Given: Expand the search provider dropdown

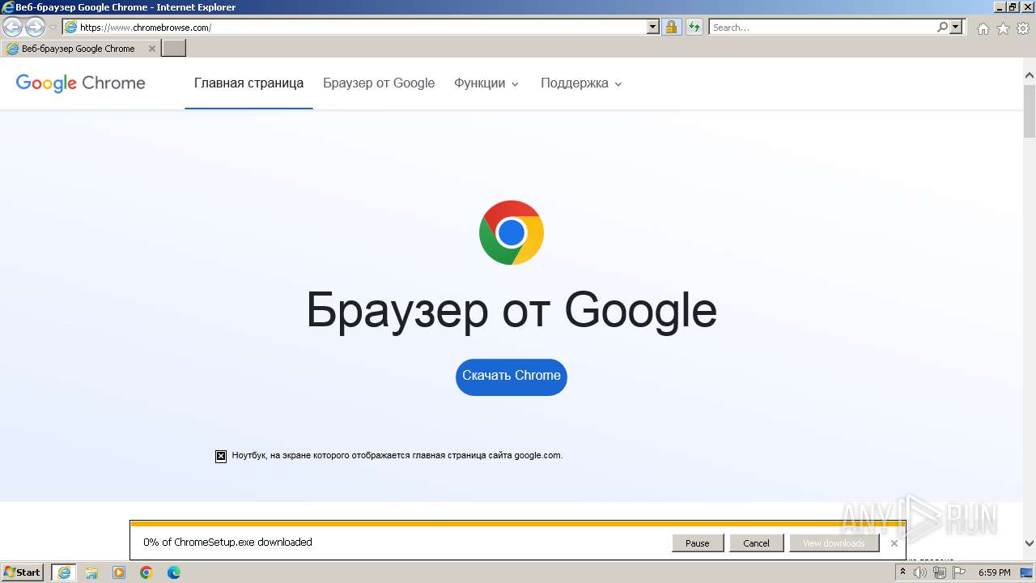Looking at the screenshot, I should pos(956,27).
